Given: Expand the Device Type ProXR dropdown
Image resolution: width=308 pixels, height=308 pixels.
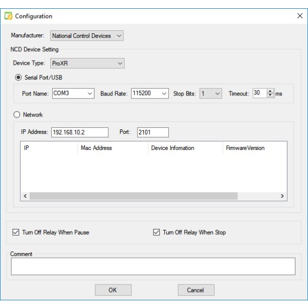Looking at the screenshot, I should point(87,64).
